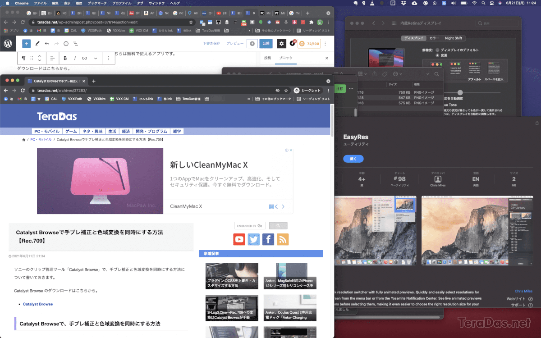Apply italic formatting in block toolbar
The image size is (541, 338).
75,58
